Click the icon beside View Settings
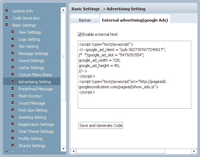The image size is (200, 157). 13,32
